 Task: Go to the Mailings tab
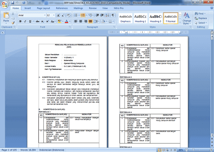click(78, 8)
